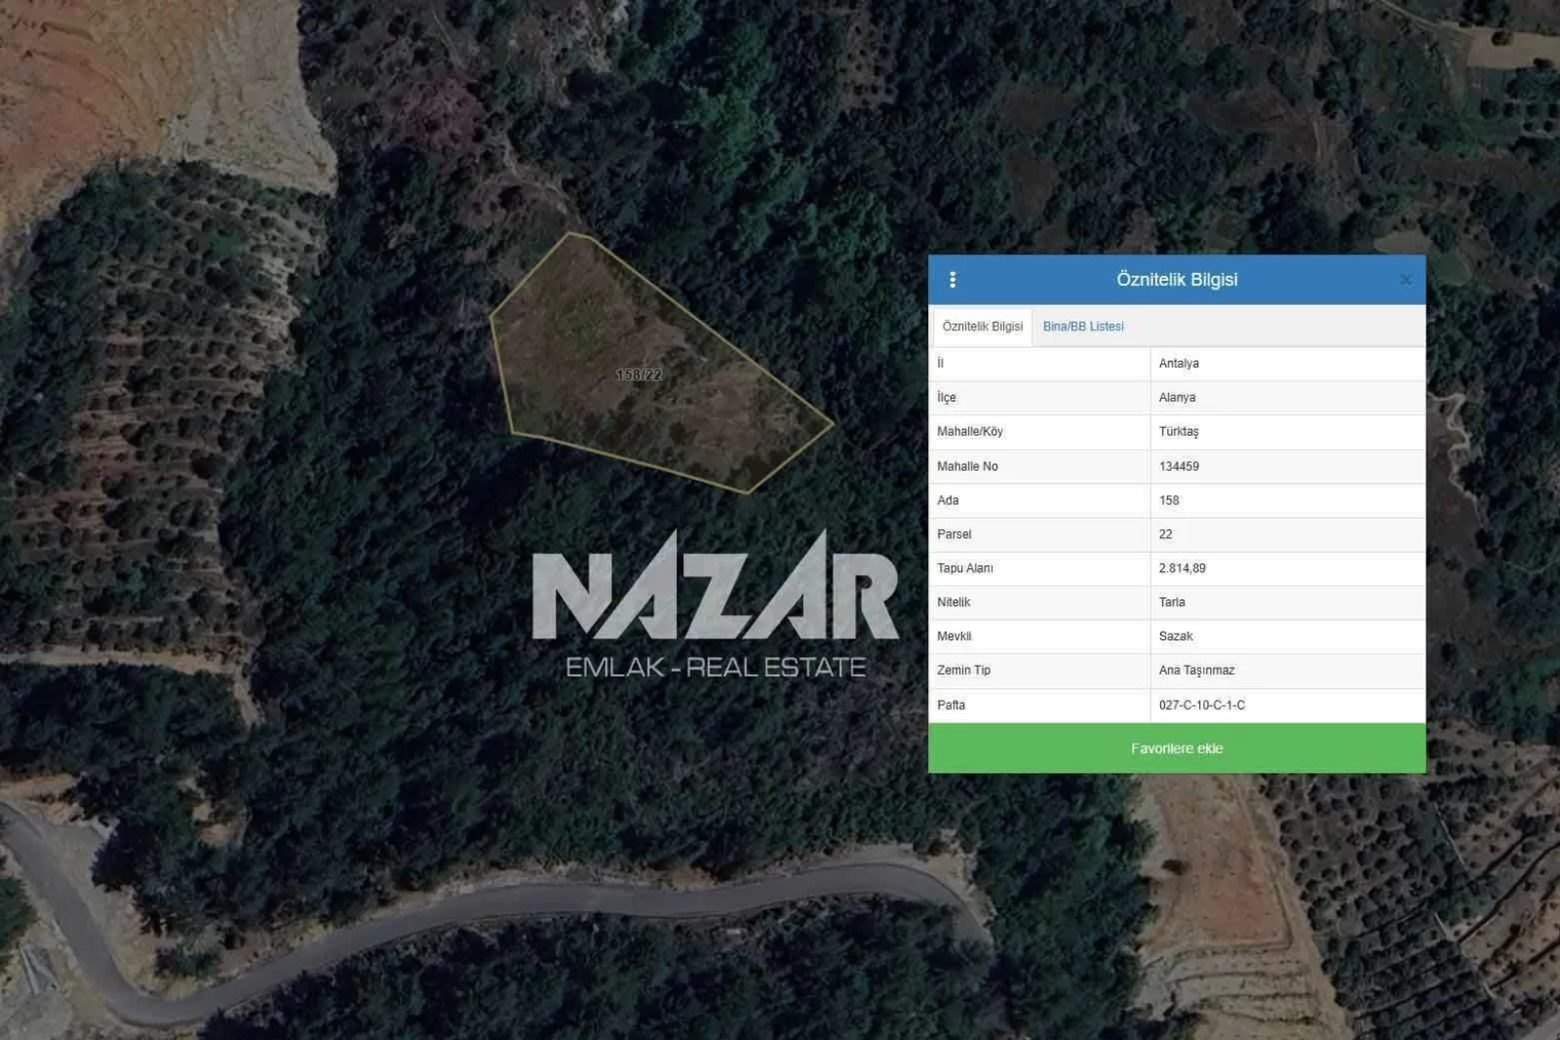Select the Türktaş Mahalle/Köy value

(1179, 432)
